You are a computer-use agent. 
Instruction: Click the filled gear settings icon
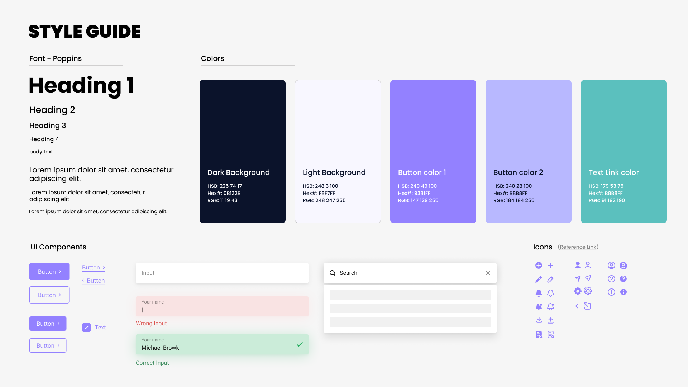coord(577,291)
